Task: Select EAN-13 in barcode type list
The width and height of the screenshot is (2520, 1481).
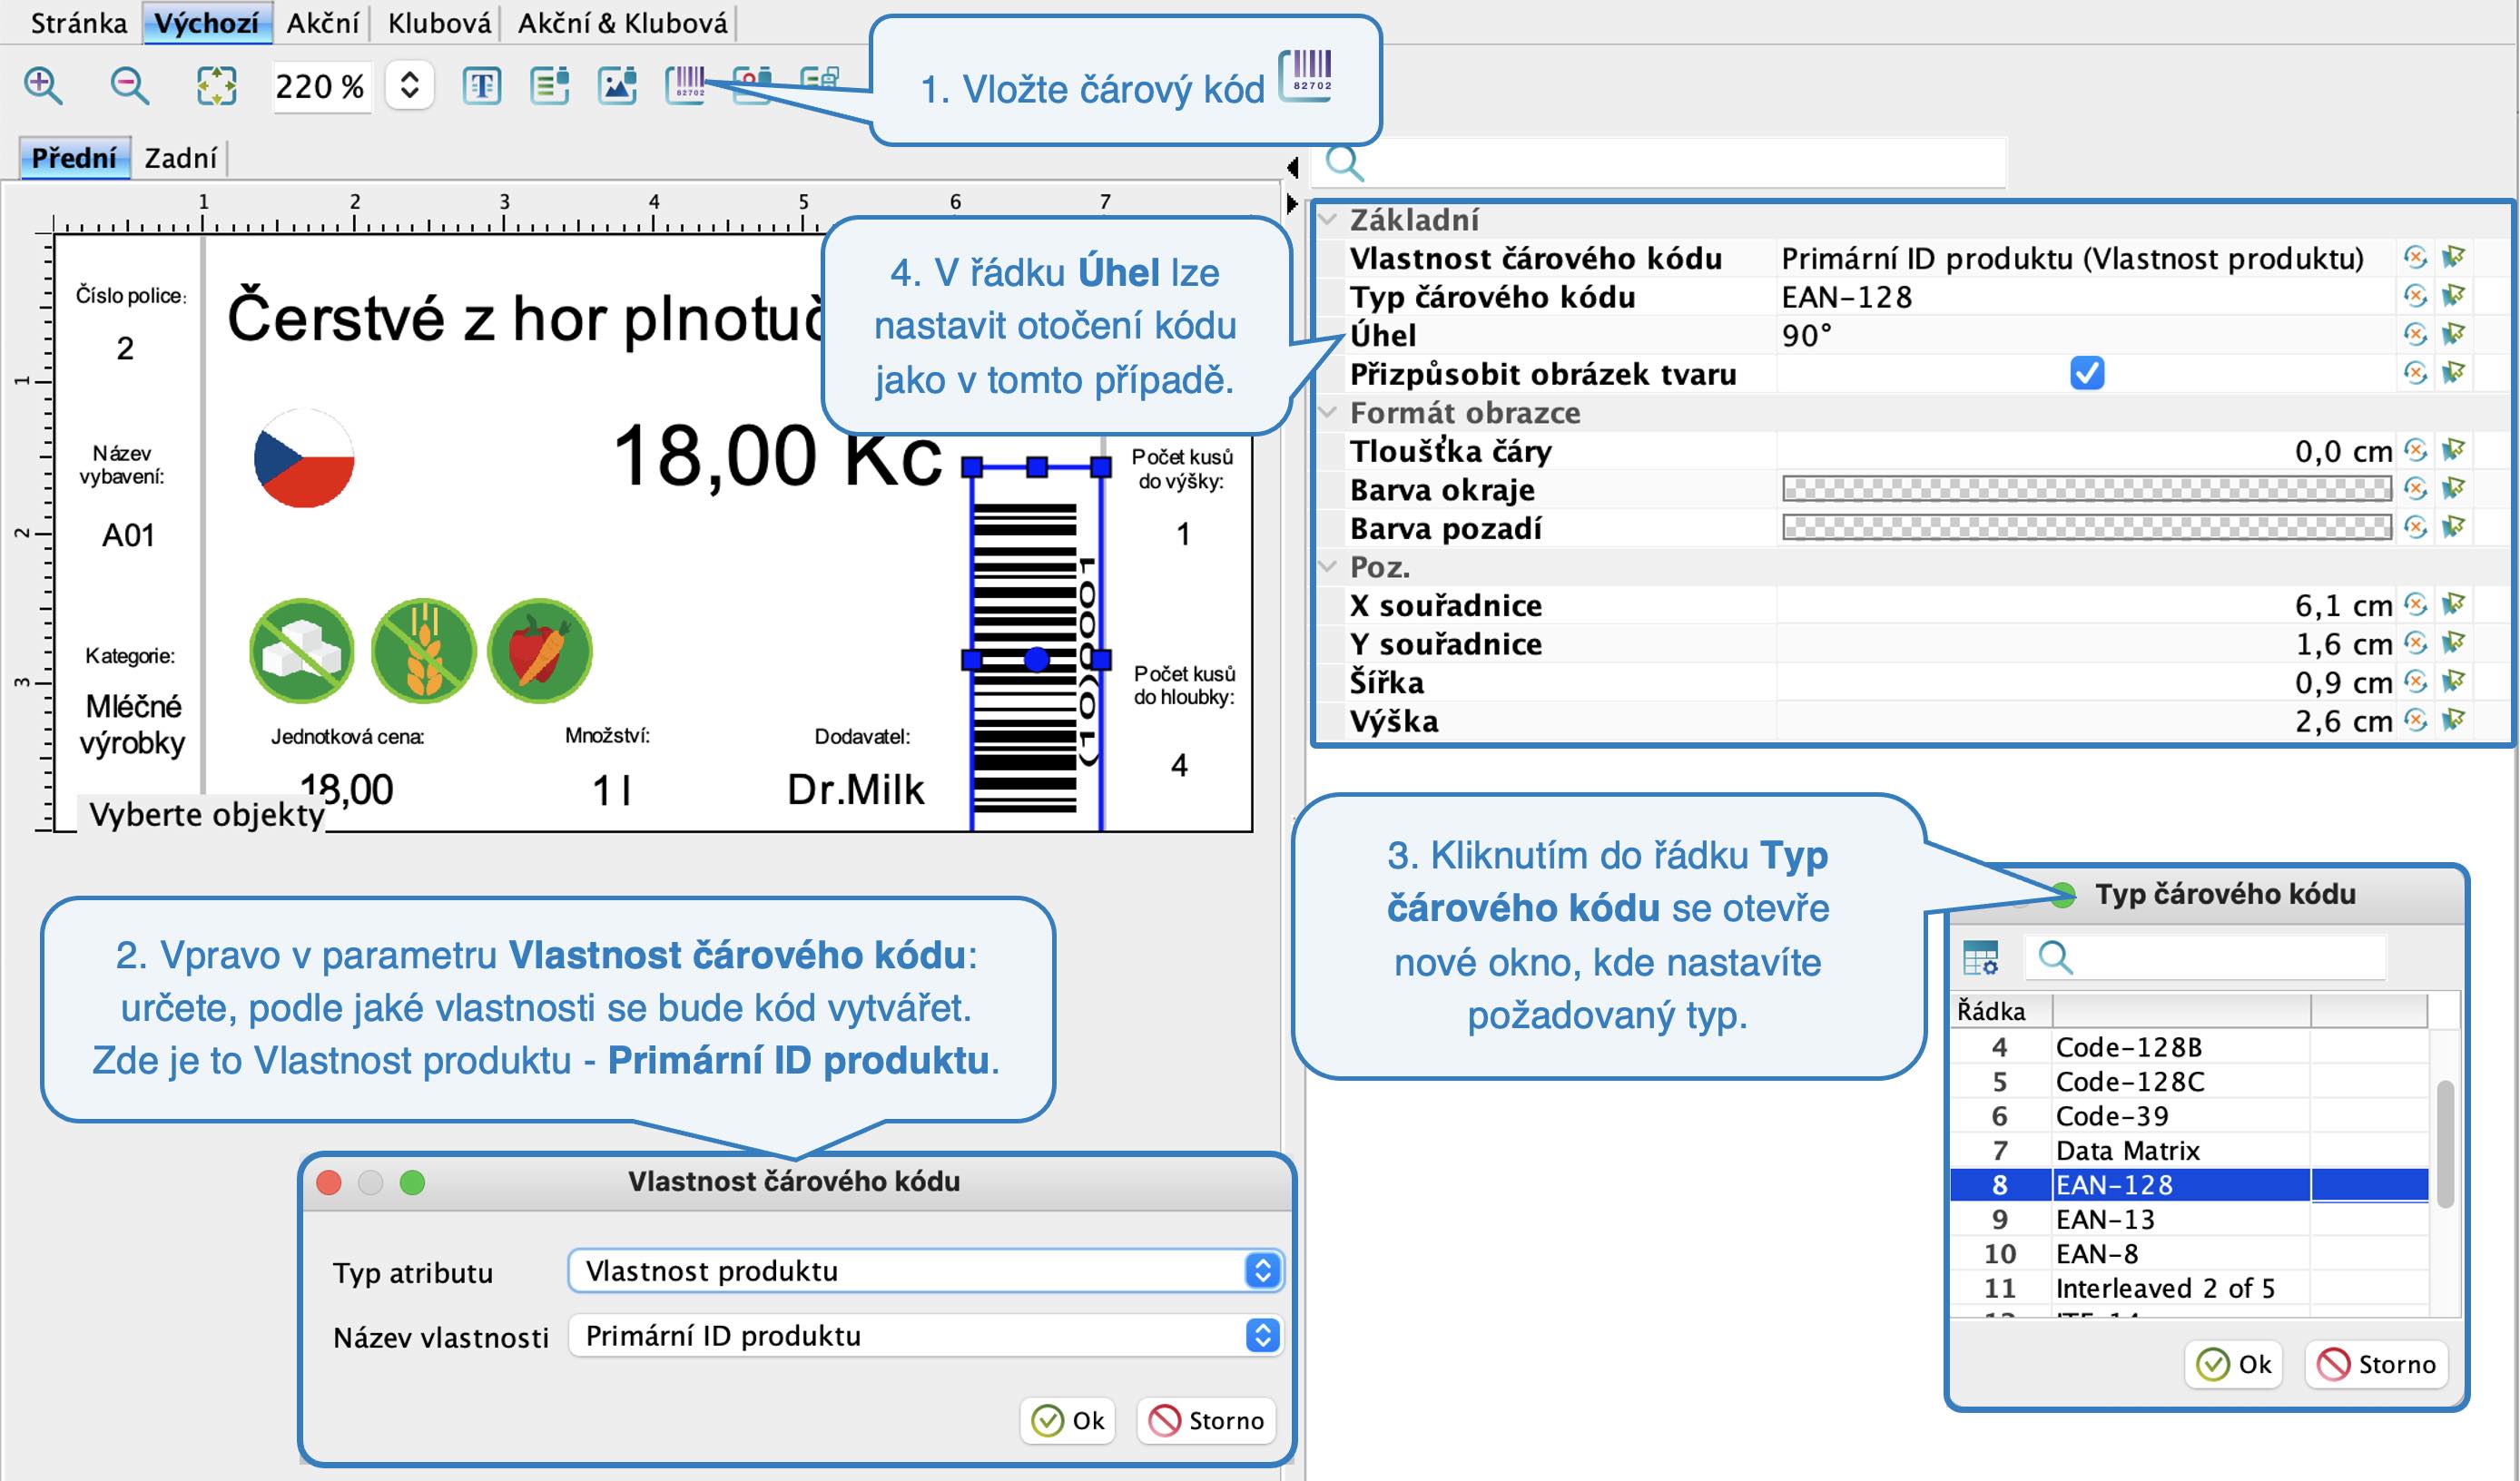Action: coord(2190,1219)
